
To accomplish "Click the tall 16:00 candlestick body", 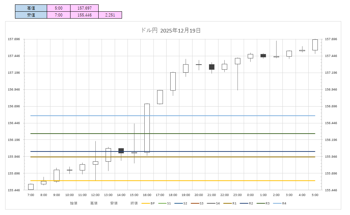I will click(x=147, y=128).
